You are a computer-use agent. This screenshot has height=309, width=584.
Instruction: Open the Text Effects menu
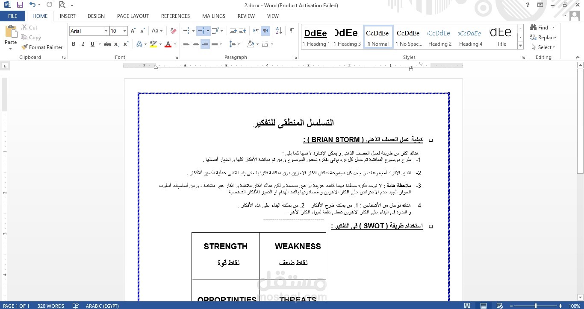[x=141, y=44]
